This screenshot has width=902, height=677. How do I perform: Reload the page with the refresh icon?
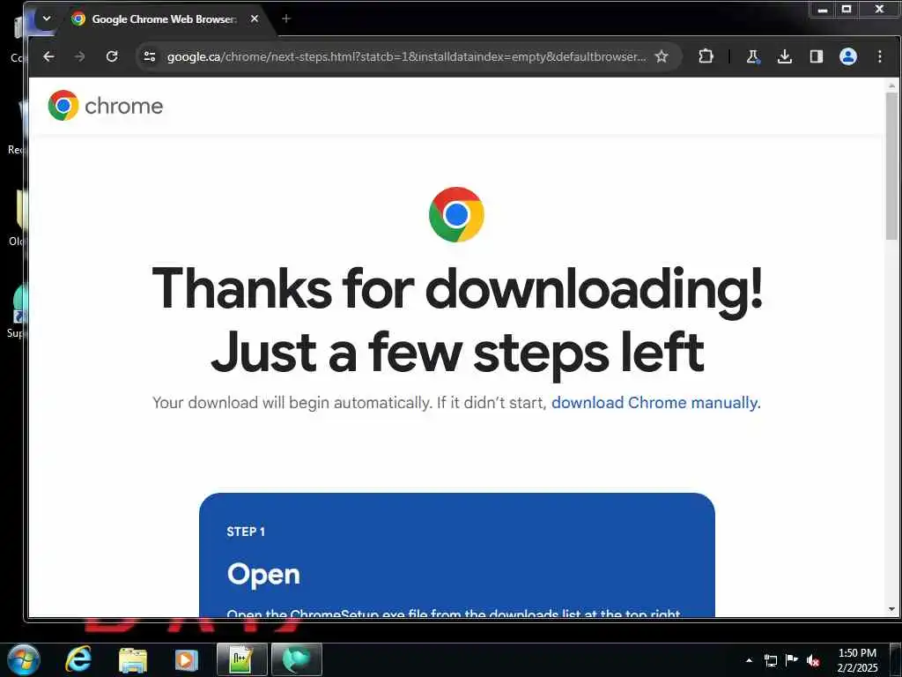point(112,56)
